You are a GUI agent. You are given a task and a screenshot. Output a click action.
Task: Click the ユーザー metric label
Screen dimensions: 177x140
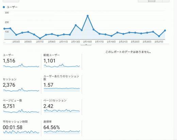click(x=8, y=55)
